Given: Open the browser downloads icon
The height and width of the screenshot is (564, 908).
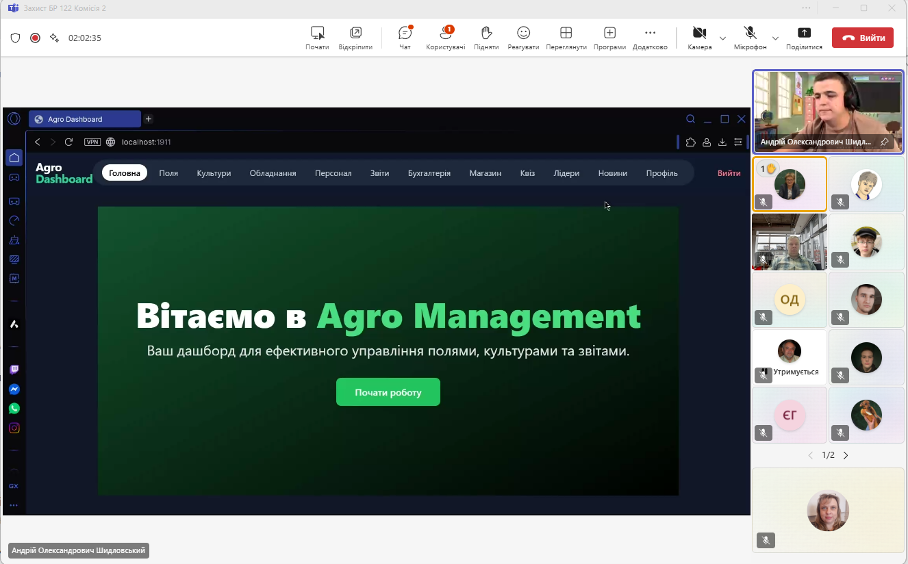Looking at the screenshot, I should coord(722,142).
